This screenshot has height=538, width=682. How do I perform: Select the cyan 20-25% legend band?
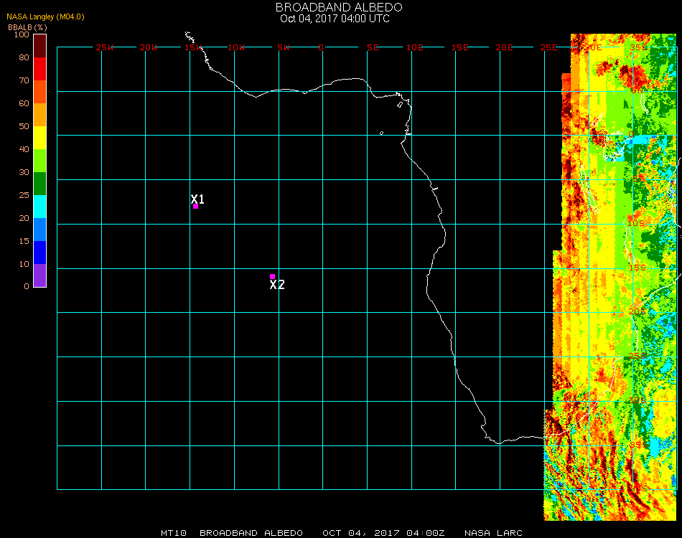(40, 207)
